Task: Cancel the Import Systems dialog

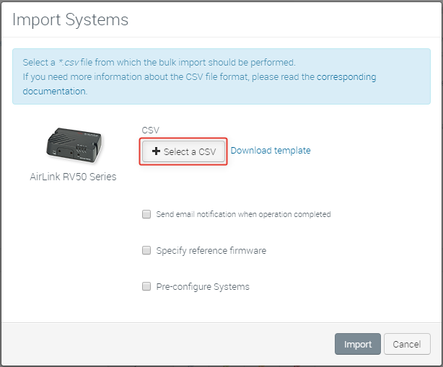Action: (407, 344)
